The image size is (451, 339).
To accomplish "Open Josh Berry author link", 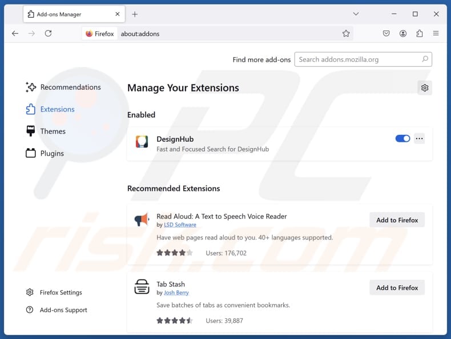I will (x=176, y=293).
